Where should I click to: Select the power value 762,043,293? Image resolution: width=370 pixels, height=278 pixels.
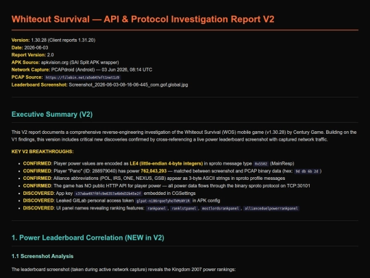click(153, 171)
